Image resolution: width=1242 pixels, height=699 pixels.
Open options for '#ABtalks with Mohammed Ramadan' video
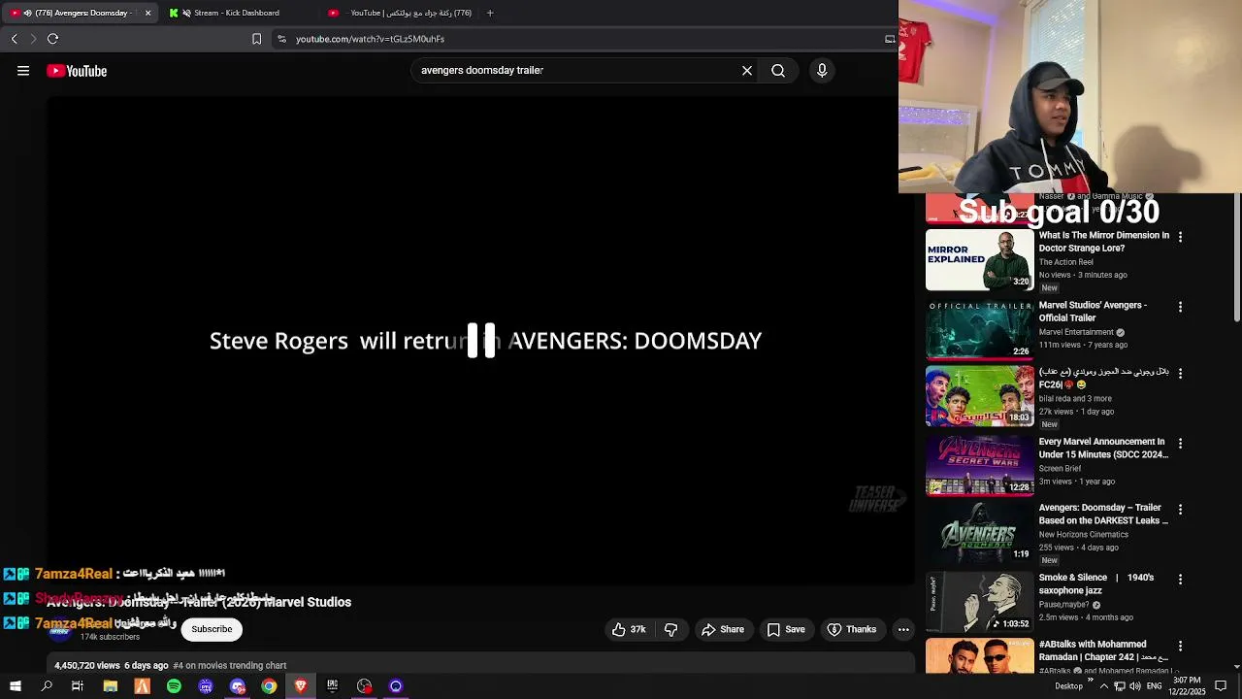[1180, 646]
